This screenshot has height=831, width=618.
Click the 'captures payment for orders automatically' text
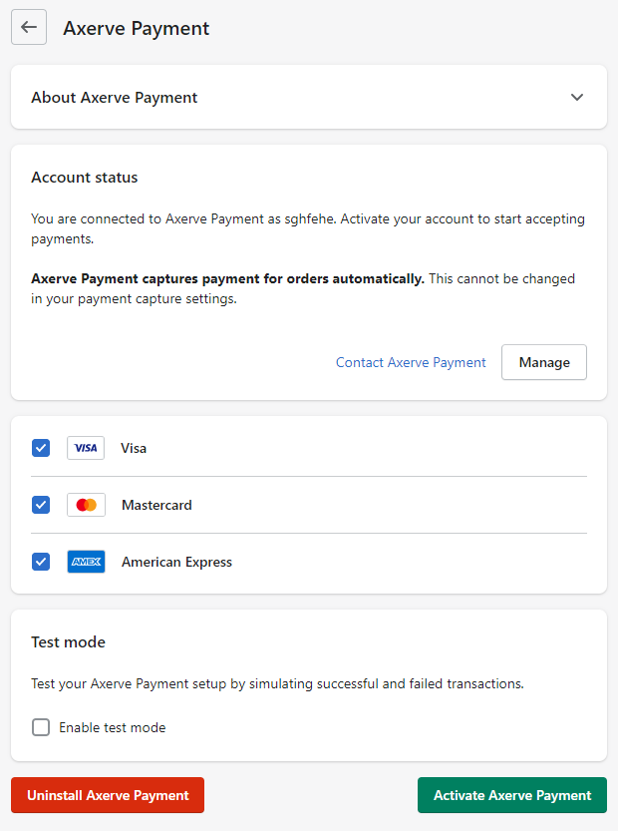coord(282,278)
